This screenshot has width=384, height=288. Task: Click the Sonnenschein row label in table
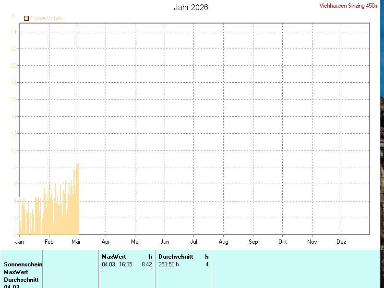23,264
